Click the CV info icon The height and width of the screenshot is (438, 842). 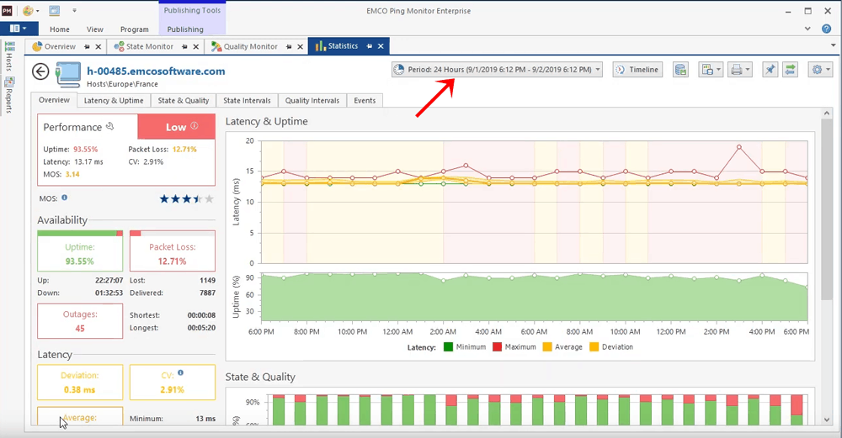[180, 372]
